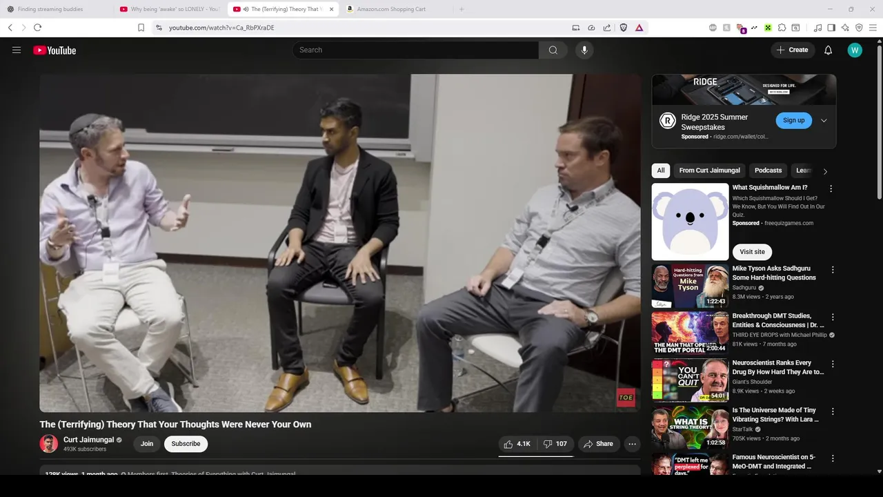Click the browser back arrow
The height and width of the screenshot is (497, 883).
point(10,28)
